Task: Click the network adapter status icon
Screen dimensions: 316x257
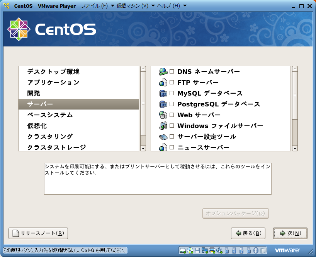Action: click(204, 250)
